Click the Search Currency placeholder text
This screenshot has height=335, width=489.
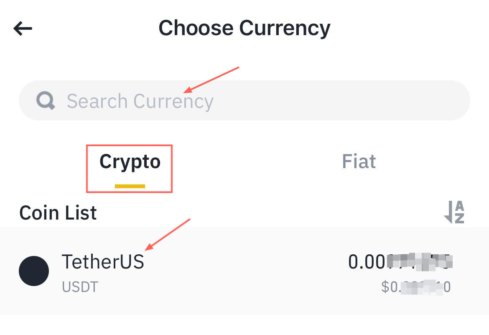click(140, 102)
